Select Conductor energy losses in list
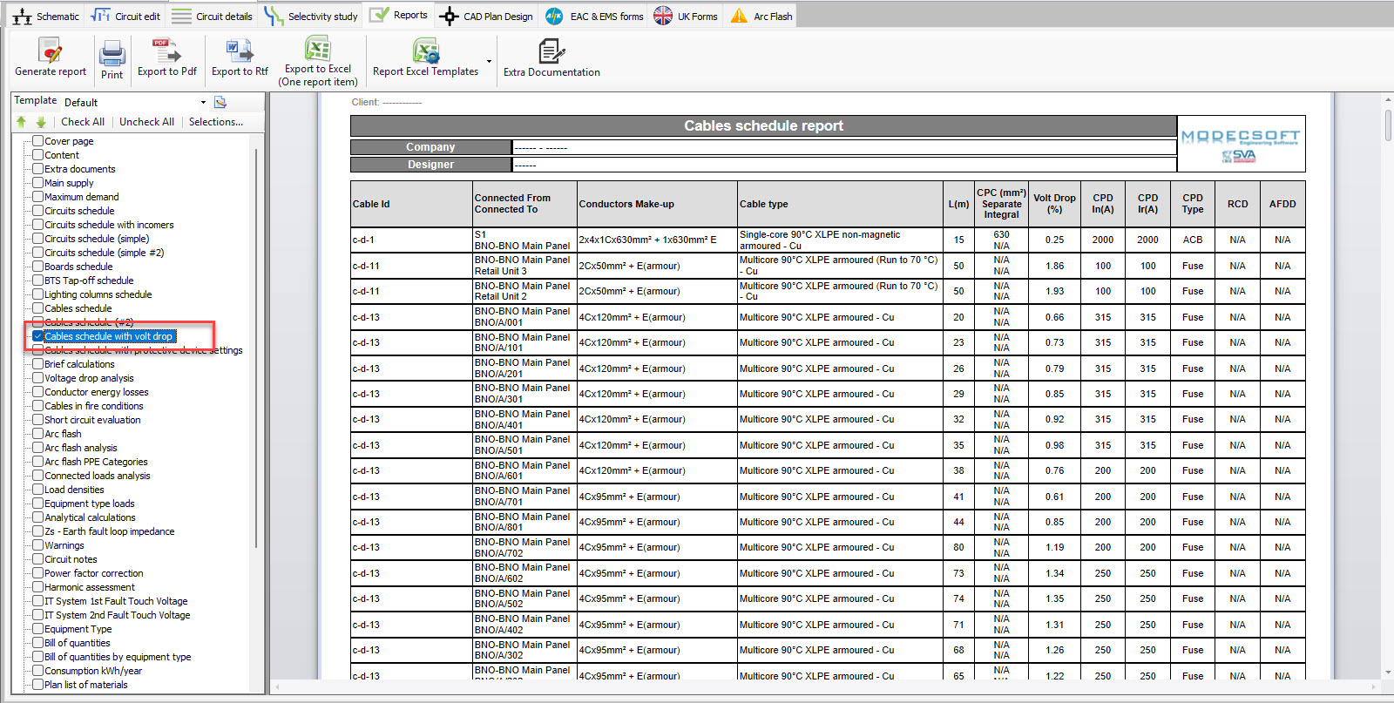Image resolution: width=1394 pixels, height=703 pixels. [x=97, y=392]
